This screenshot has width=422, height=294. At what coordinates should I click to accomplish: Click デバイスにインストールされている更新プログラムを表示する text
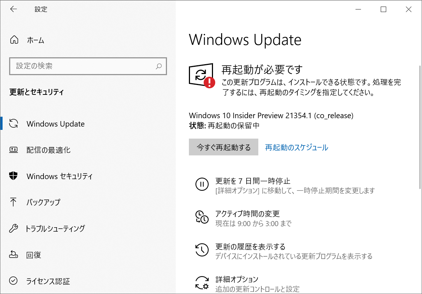coord(294,256)
